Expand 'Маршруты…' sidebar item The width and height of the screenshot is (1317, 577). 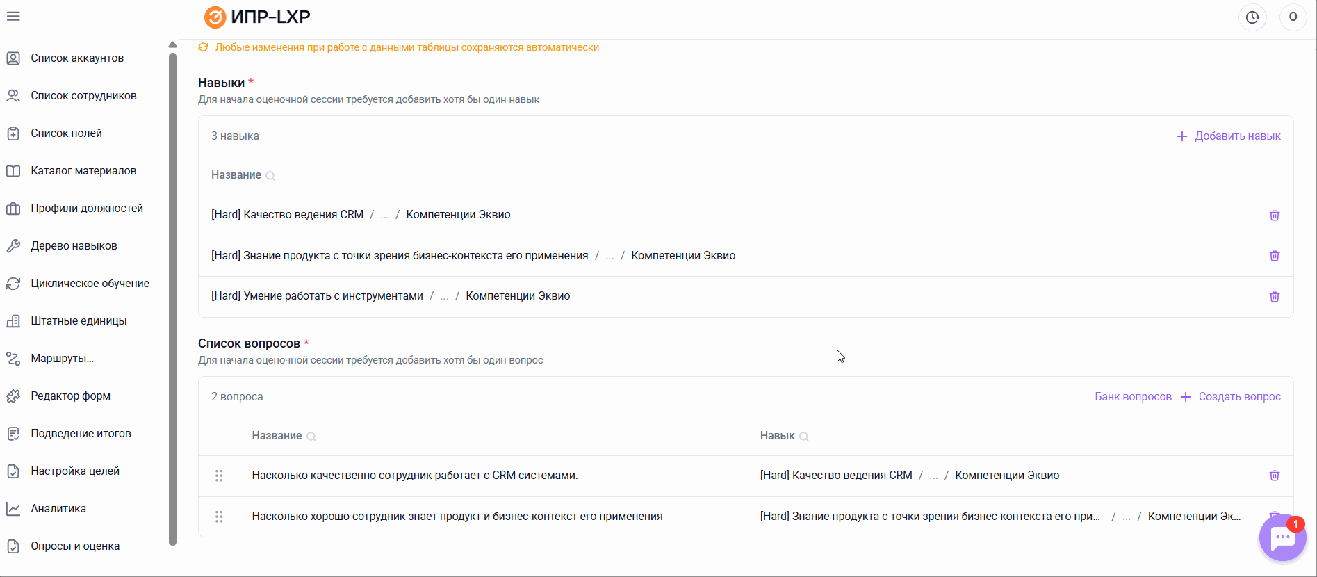(x=62, y=359)
